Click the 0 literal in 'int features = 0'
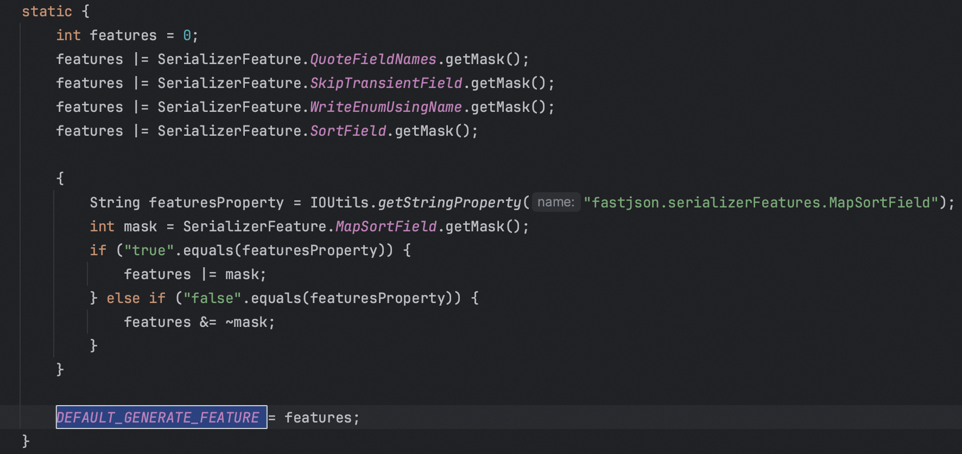 187,35
